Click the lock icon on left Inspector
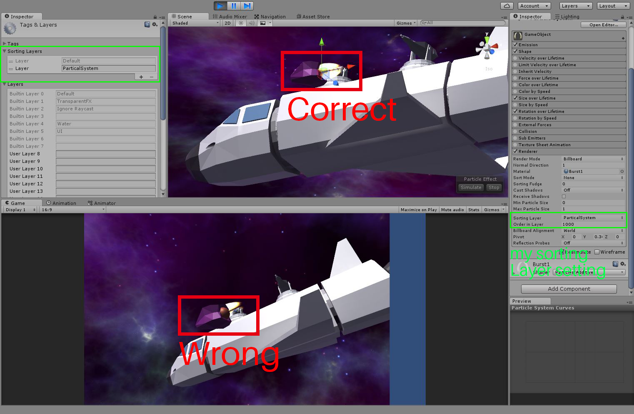Image resolution: width=634 pixels, height=414 pixels. click(155, 17)
